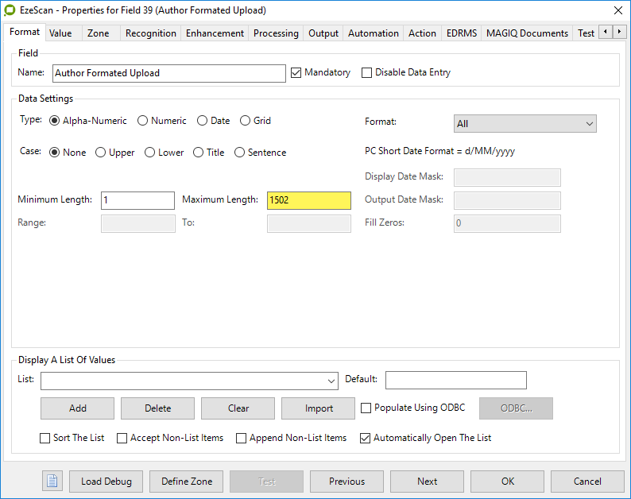Close the Properties dialog window

(x=617, y=10)
